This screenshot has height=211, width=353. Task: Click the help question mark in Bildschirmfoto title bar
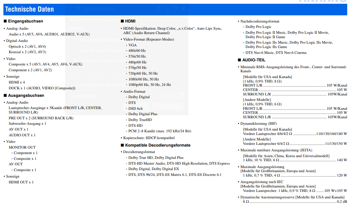point(159,8)
